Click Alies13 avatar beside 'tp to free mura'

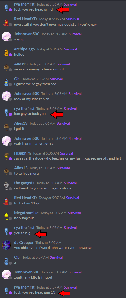pyautogui.click(x=7, y=171)
